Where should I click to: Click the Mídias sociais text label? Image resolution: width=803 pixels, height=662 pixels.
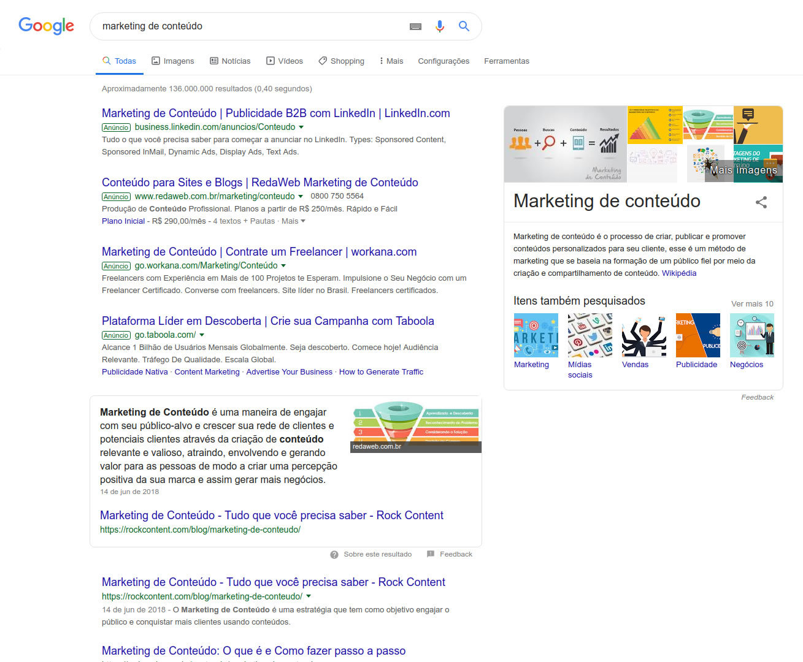pyautogui.click(x=580, y=370)
